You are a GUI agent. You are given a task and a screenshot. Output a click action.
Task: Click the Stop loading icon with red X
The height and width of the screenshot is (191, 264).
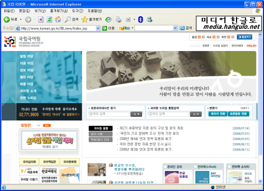click(41, 19)
